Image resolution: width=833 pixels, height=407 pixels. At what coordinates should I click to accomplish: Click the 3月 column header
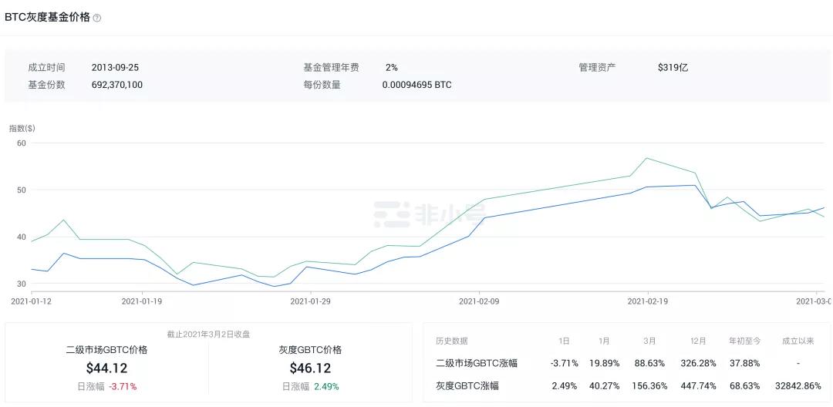(650, 341)
